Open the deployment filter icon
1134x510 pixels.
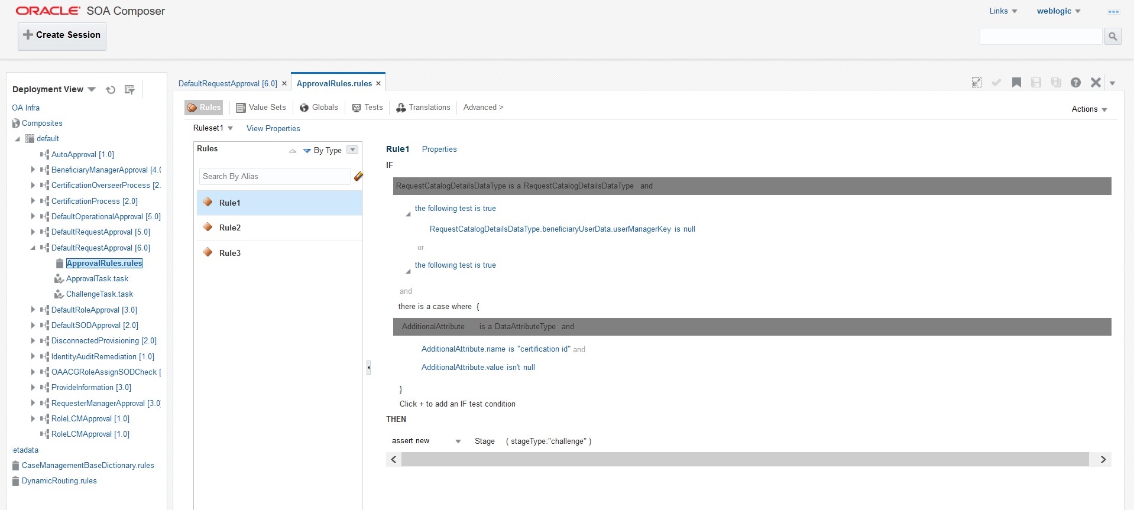[x=129, y=90]
